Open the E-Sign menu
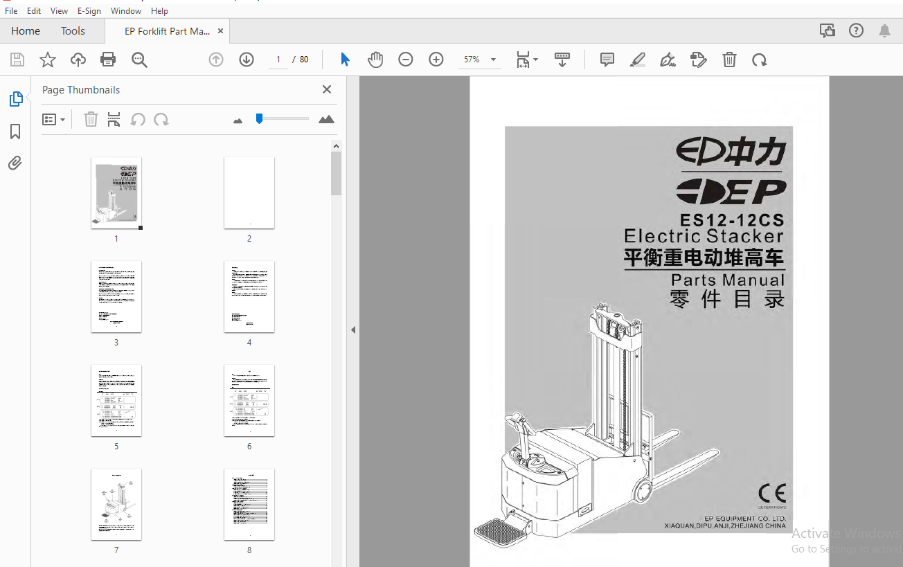The height and width of the screenshot is (567, 903). 89,11
